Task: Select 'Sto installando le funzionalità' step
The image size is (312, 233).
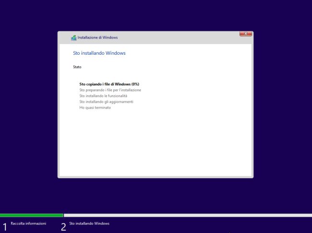Action: point(103,96)
